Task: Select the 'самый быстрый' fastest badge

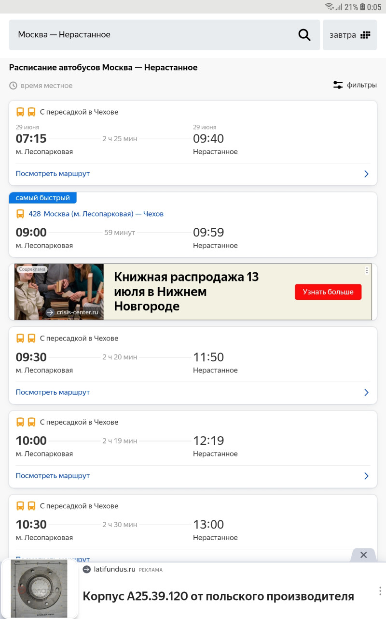Action: coord(42,198)
